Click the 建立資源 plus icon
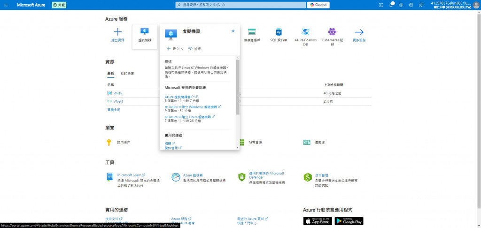The image size is (481, 228). pyautogui.click(x=118, y=32)
